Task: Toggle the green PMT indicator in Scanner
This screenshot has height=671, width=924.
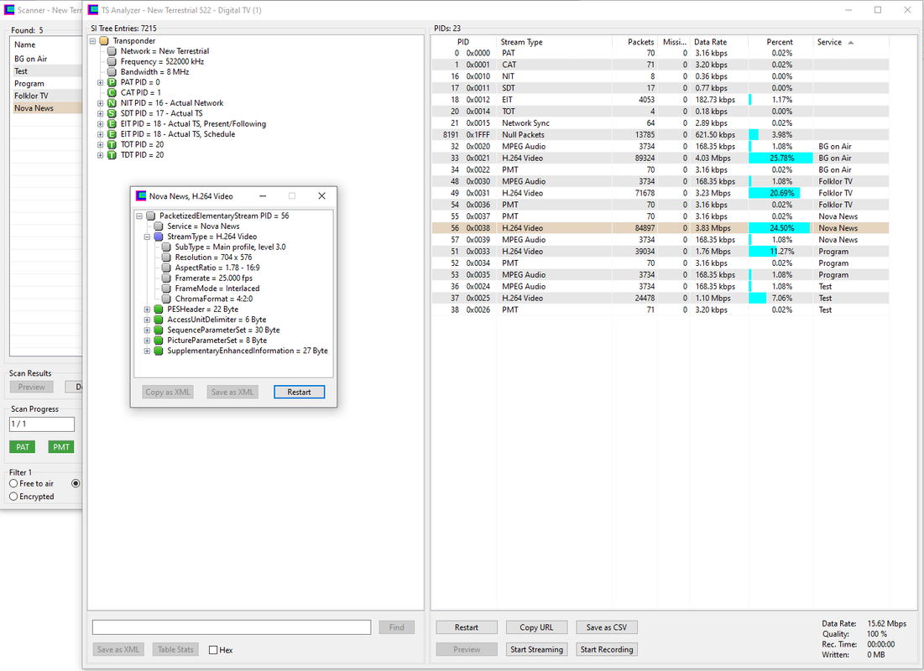Action: click(61, 447)
